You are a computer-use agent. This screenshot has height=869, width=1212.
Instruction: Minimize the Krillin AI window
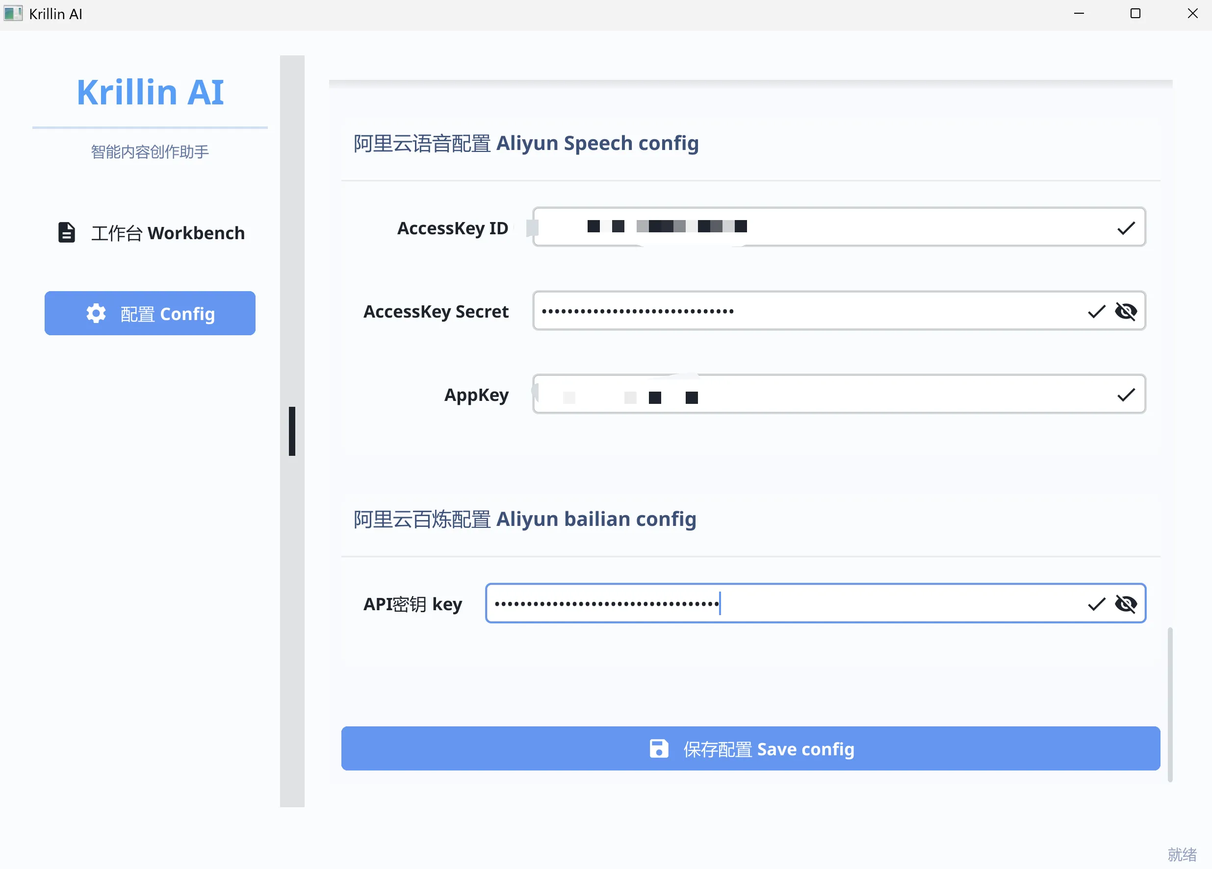pyautogui.click(x=1079, y=13)
